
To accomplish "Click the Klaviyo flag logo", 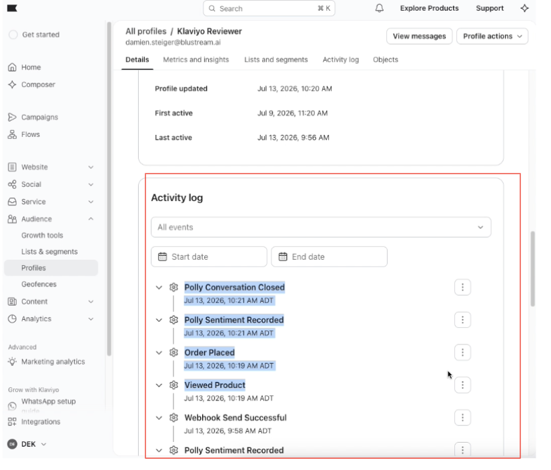I will pyautogui.click(x=12, y=8).
